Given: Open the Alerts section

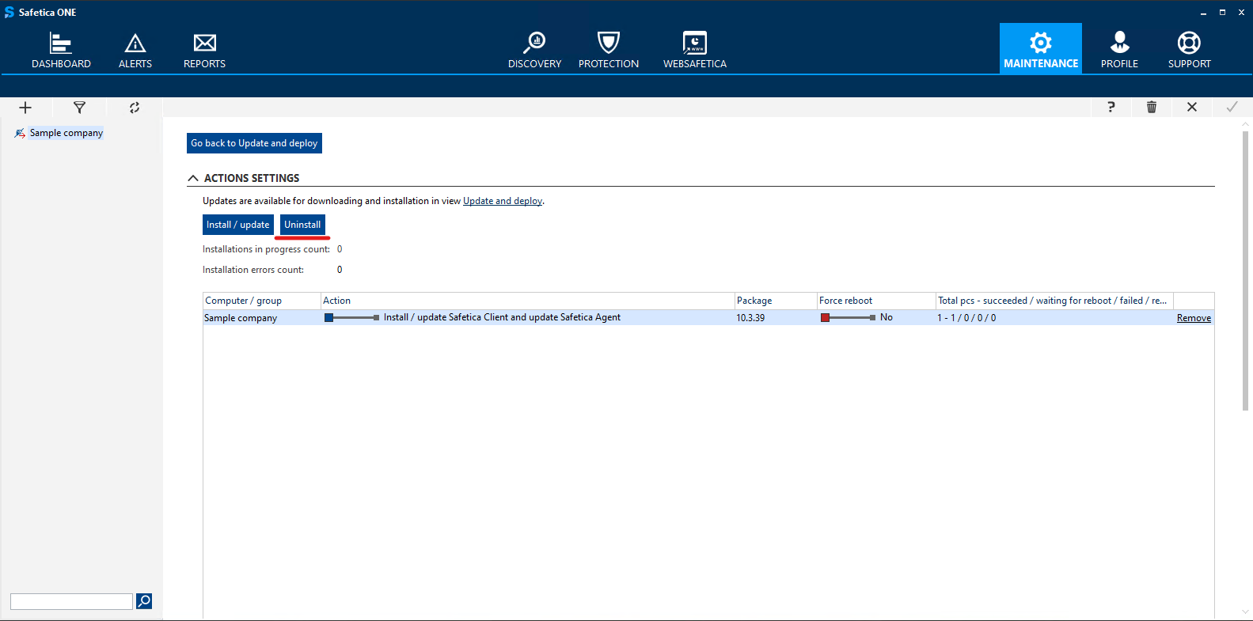Looking at the screenshot, I should pos(135,50).
